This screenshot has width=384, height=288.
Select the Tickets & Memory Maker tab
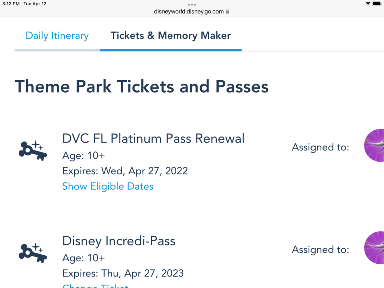(170, 35)
